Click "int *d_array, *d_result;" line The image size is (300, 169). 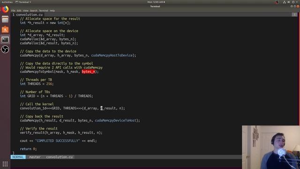click(42, 35)
